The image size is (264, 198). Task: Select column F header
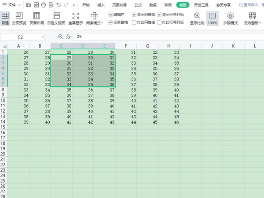(x=126, y=46)
